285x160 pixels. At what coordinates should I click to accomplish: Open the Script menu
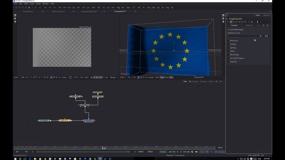point(38,4)
